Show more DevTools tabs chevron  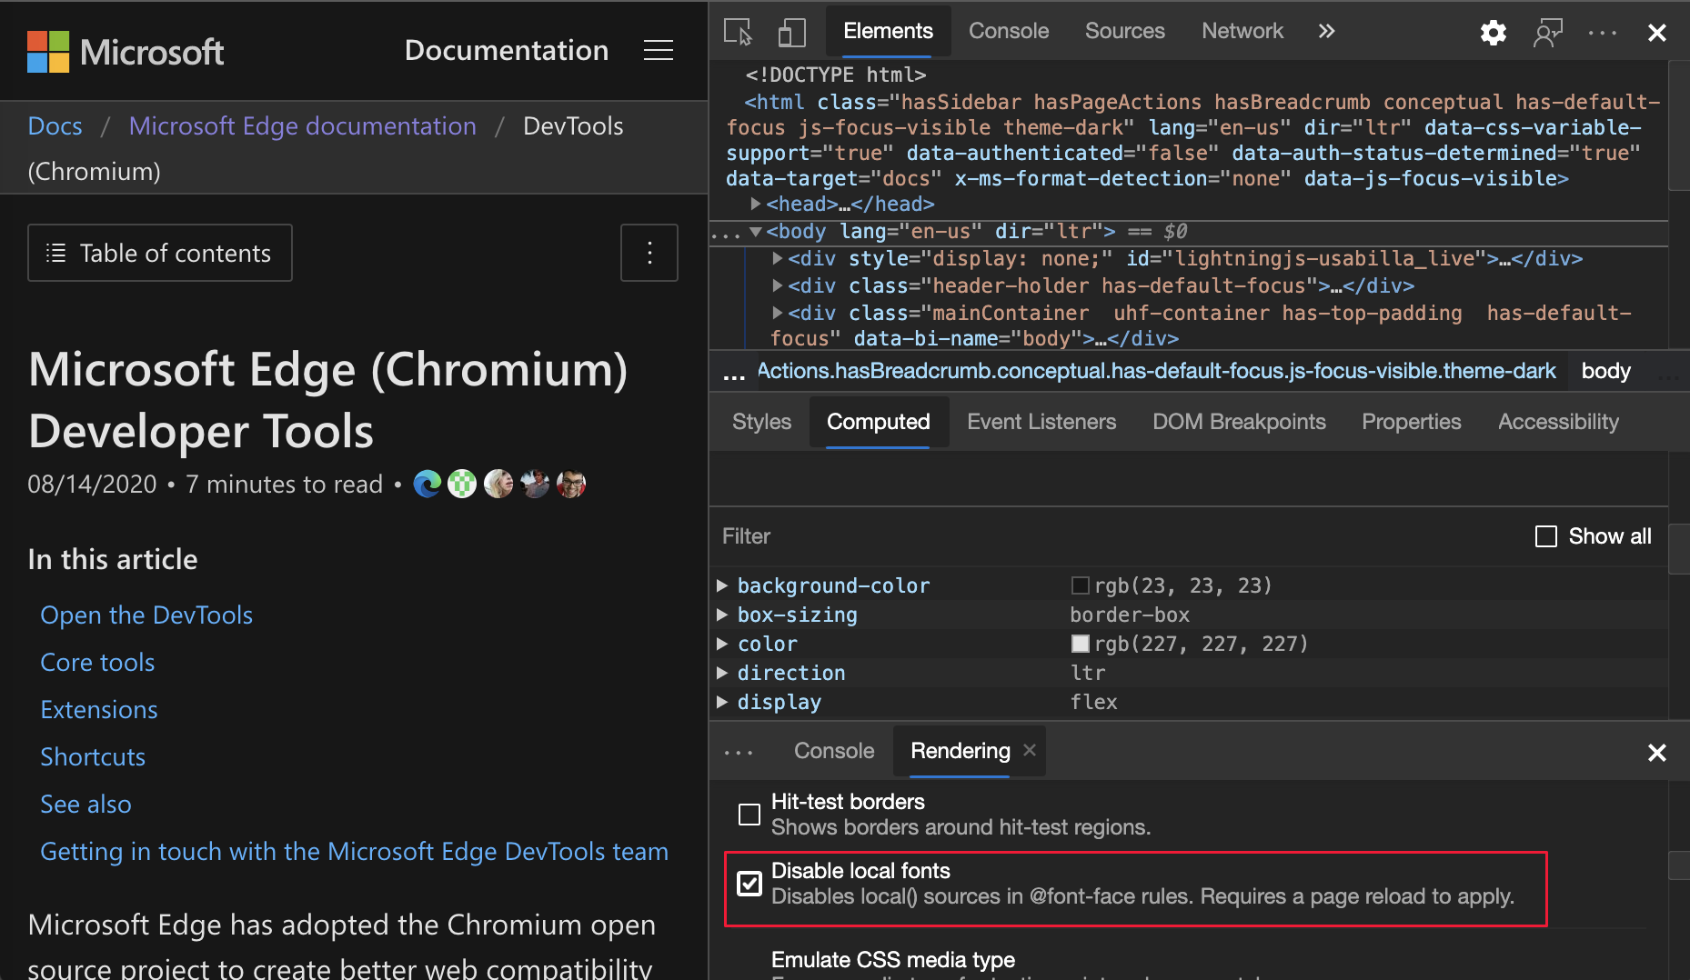point(1326,31)
